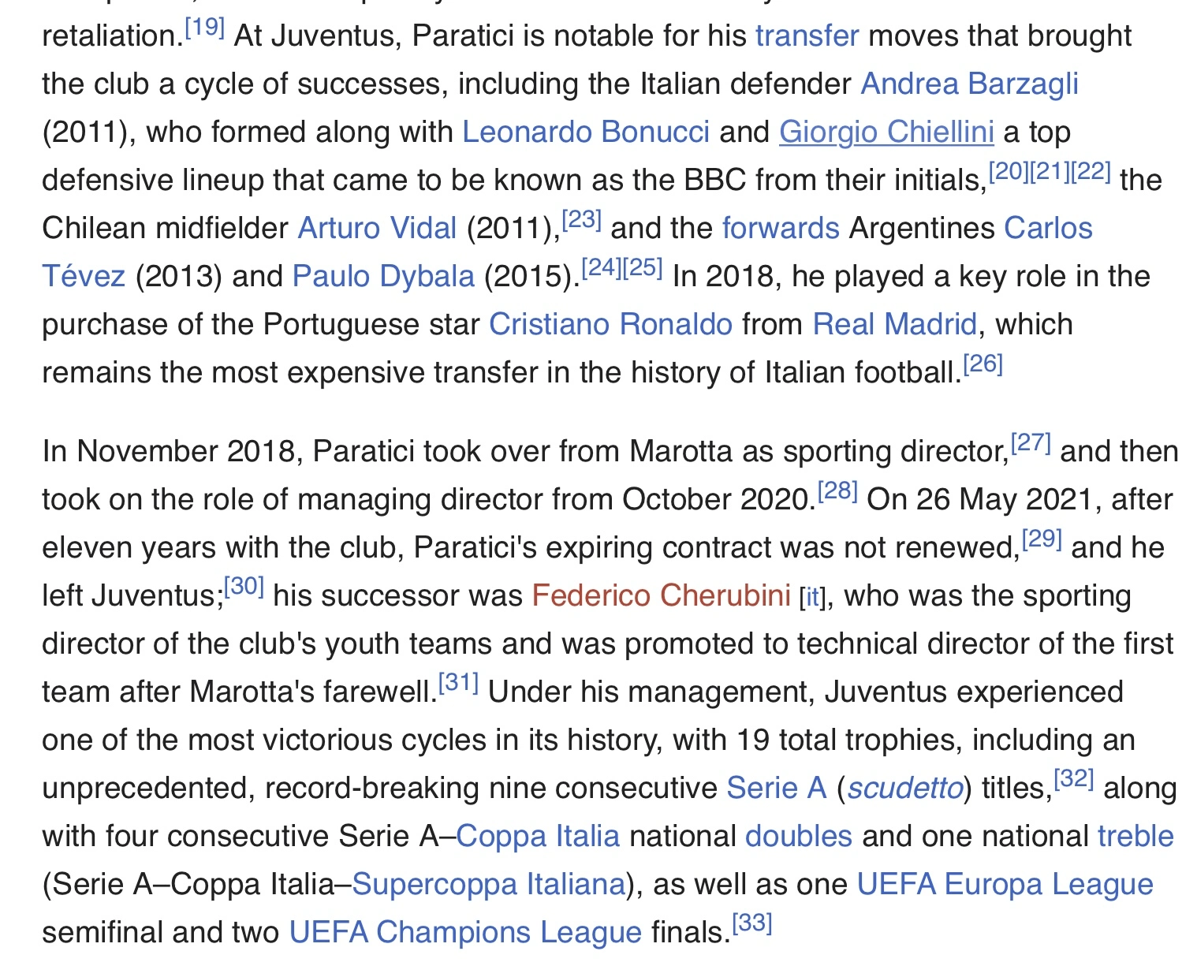The image size is (1197, 966).
Task: Visit the Real Madrid link
Action: pyautogui.click(x=894, y=325)
